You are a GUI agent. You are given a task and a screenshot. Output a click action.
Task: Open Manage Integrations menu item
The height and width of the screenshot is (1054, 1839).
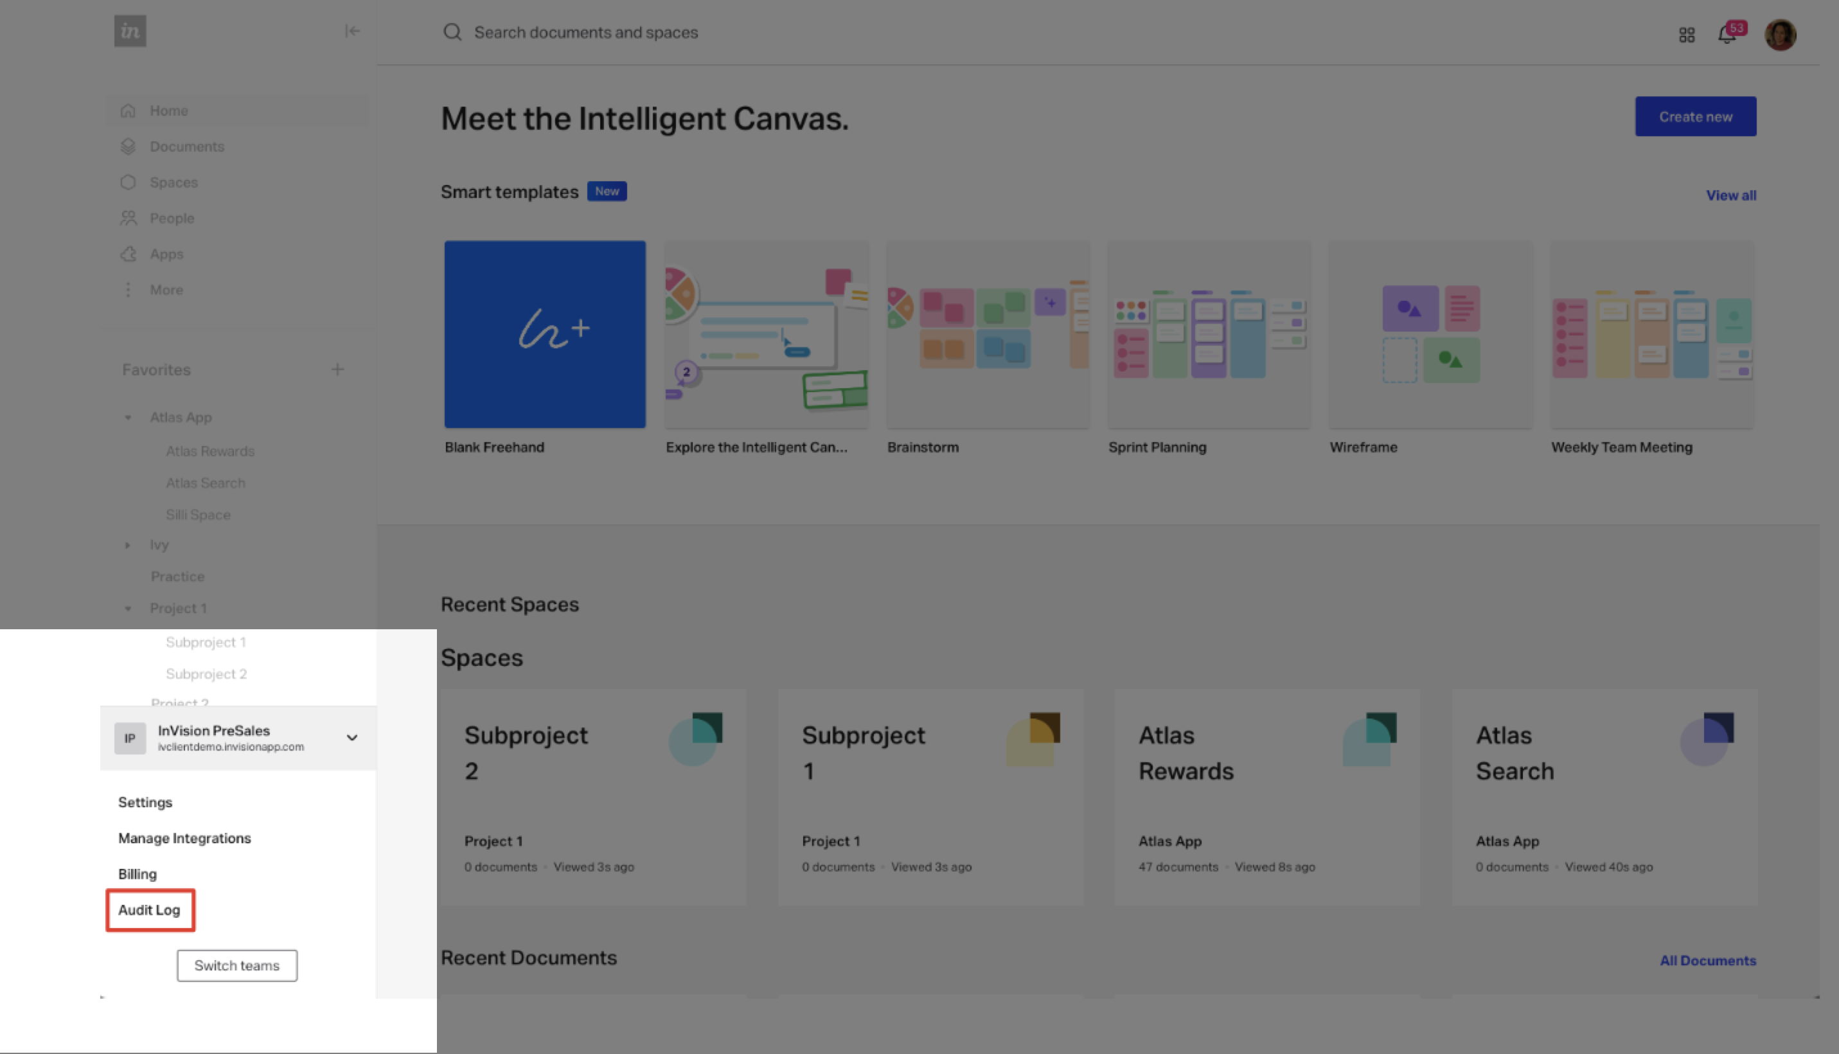tap(184, 838)
